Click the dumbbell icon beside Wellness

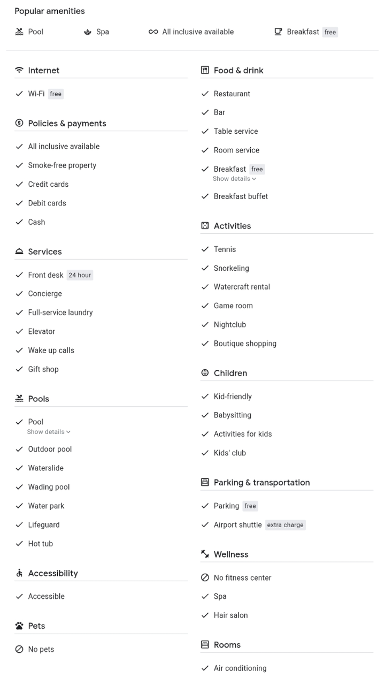[x=205, y=554]
